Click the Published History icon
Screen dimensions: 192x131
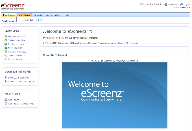click(x=6, y=44)
